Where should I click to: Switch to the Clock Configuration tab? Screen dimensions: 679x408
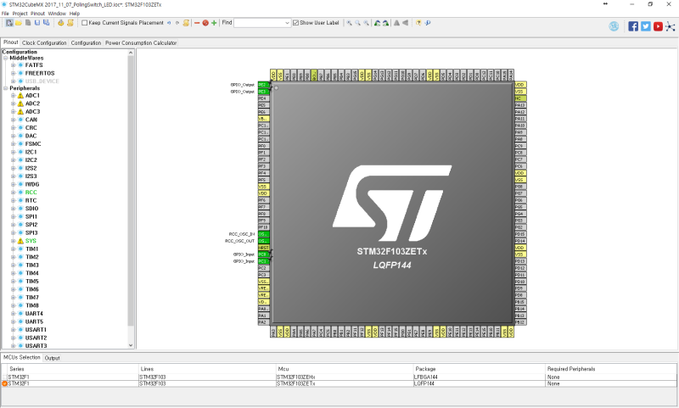click(44, 42)
